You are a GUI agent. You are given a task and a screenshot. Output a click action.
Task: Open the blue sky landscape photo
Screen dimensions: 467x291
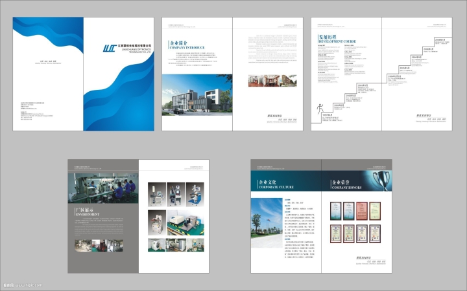coord(267,219)
